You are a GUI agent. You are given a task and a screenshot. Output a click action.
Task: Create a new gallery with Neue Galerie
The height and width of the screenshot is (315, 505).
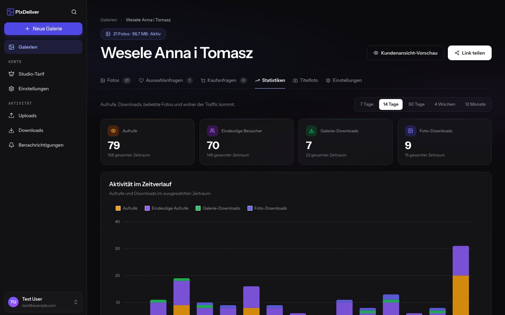(43, 29)
